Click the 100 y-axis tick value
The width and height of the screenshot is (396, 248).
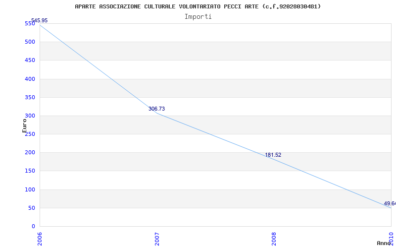30,189
